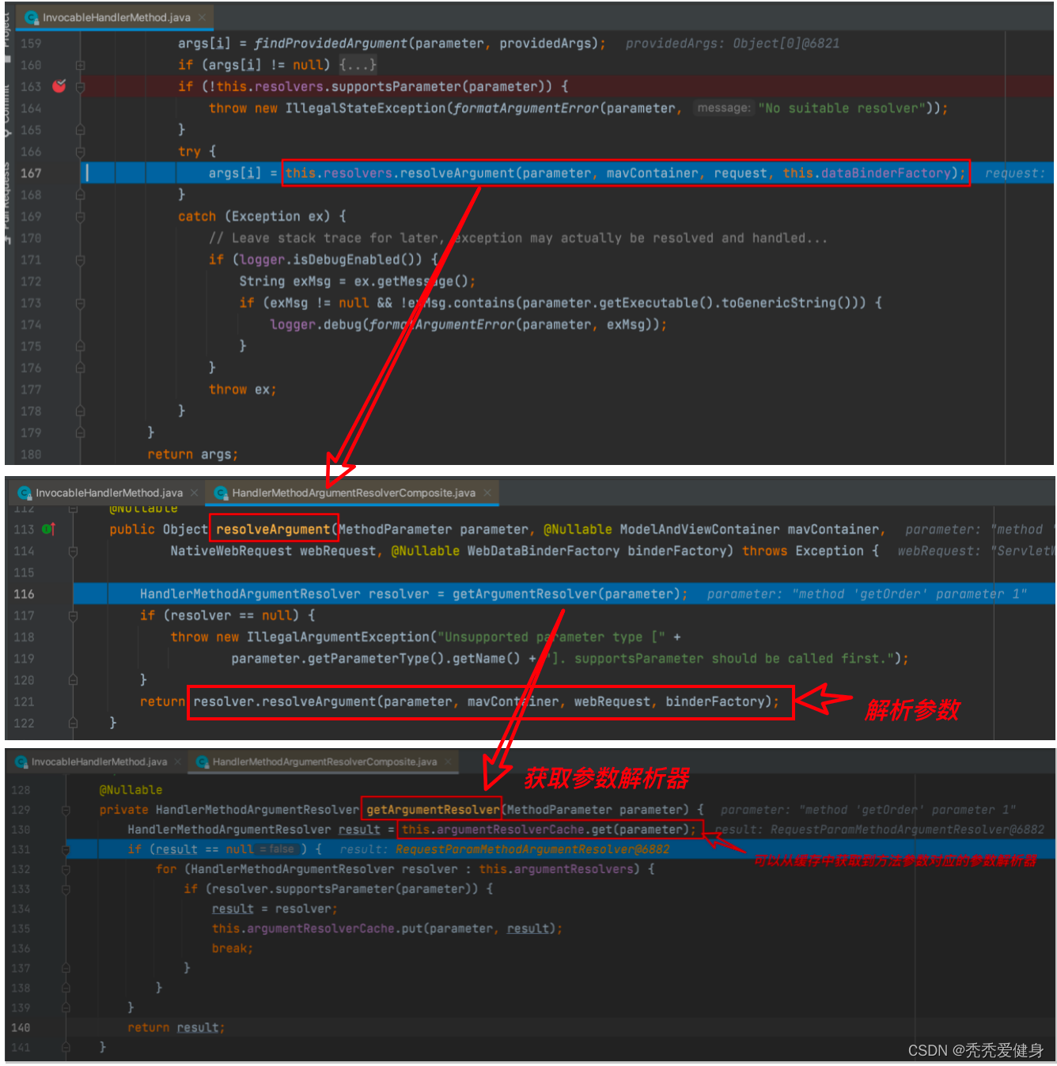This screenshot has width=1057, height=1066.
Task: Click line number 167 in the gutter
Action: click(31, 172)
